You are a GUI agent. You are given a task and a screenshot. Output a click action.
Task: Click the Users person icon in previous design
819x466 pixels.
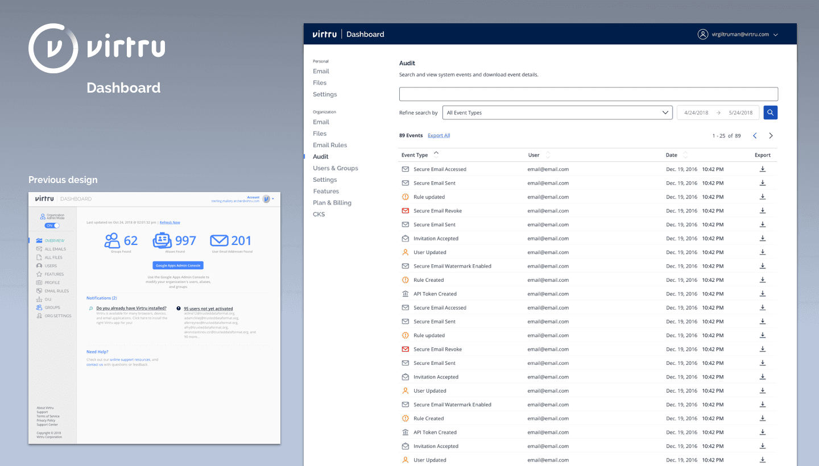pos(39,265)
